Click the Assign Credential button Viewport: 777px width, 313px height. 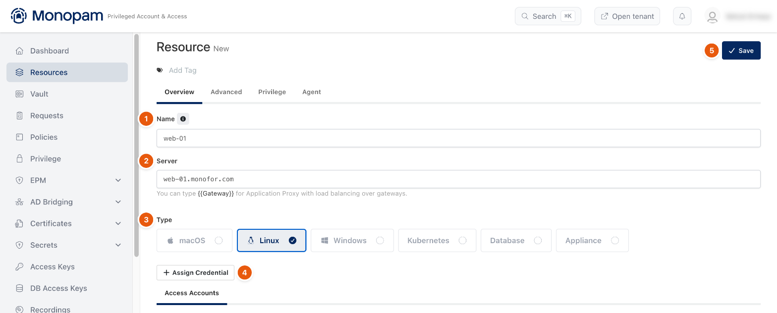[x=196, y=273]
